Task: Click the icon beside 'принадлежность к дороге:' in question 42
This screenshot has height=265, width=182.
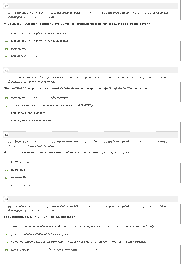Action: pyautogui.click(x=7, y=49)
